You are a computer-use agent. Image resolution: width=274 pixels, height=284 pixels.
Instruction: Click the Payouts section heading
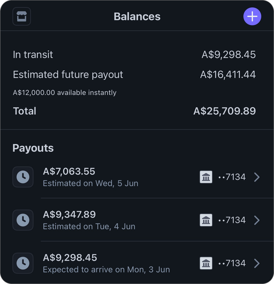click(x=33, y=148)
